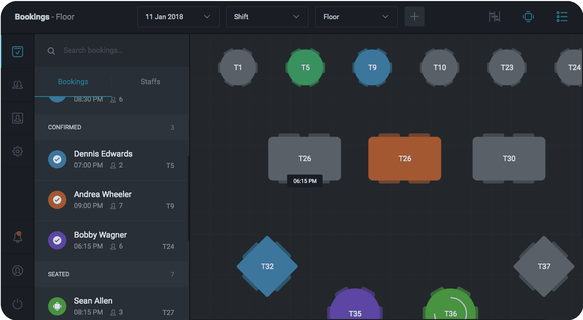Click Sean Allen green seated icon
Viewport: 583px width, 320px height.
click(x=57, y=306)
